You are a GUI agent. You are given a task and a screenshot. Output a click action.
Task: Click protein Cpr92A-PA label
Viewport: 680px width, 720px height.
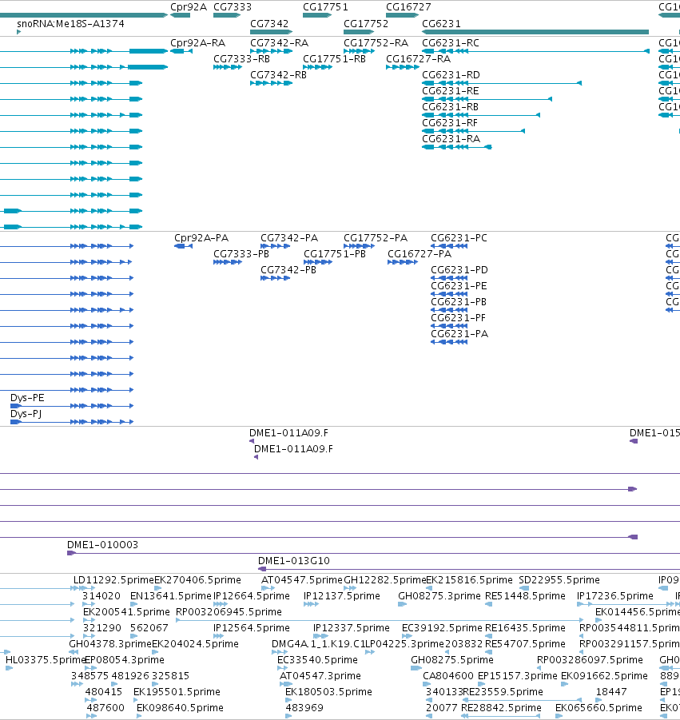(x=201, y=238)
